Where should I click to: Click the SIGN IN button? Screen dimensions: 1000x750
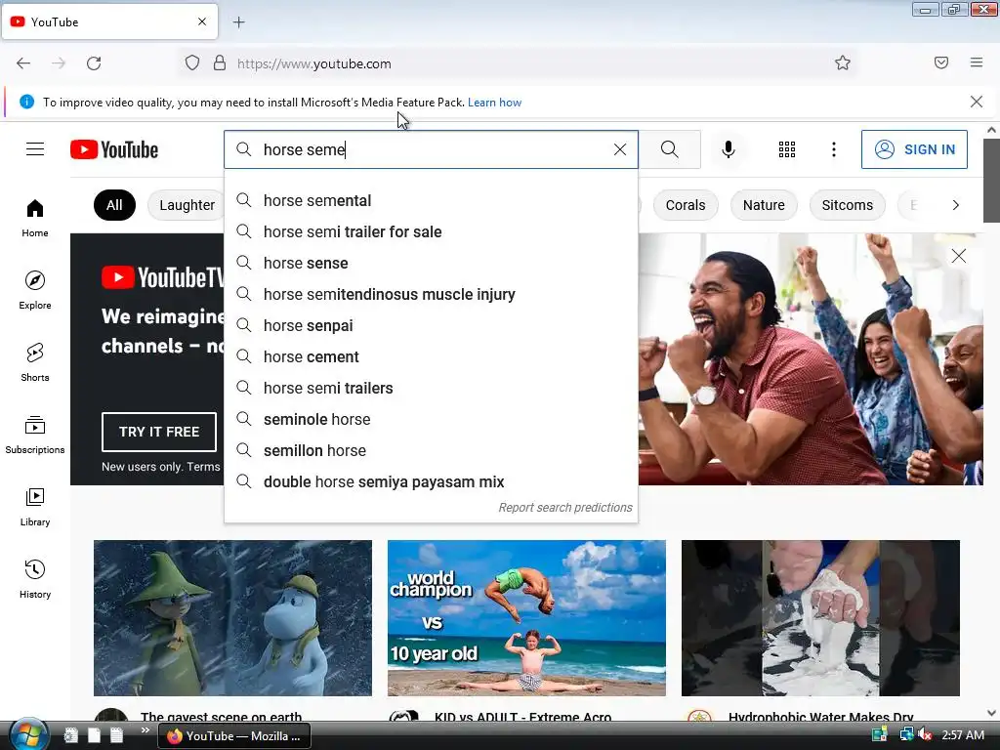[914, 149]
